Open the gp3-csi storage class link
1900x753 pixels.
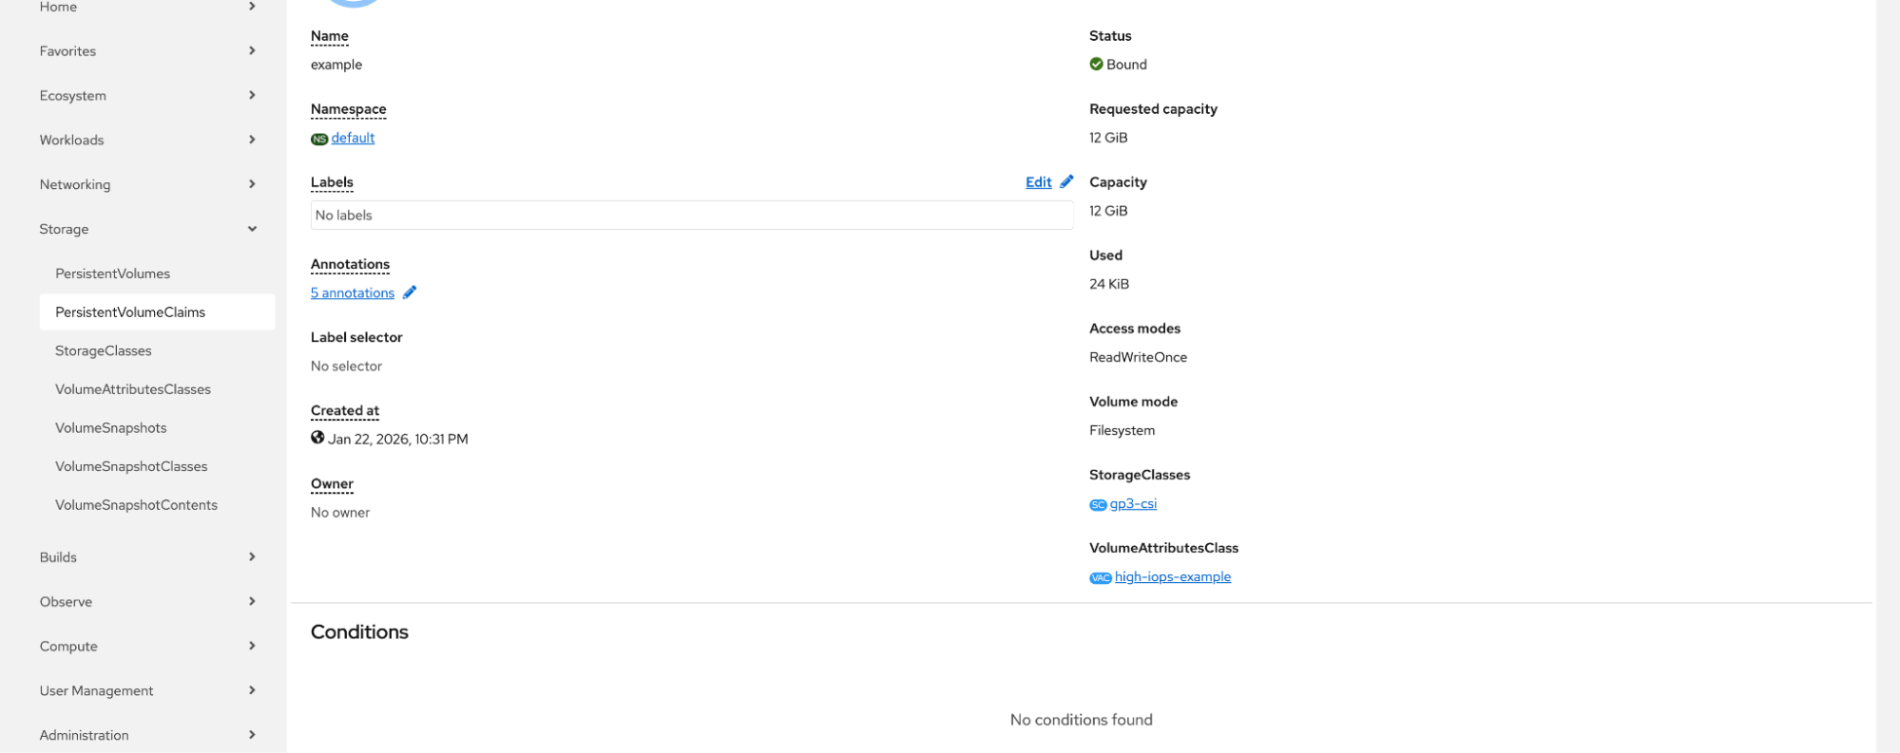coord(1133,503)
